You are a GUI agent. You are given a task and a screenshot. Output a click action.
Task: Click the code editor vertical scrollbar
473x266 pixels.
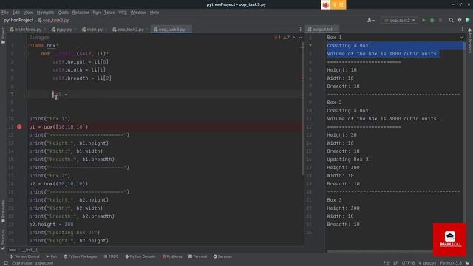click(302, 109)
